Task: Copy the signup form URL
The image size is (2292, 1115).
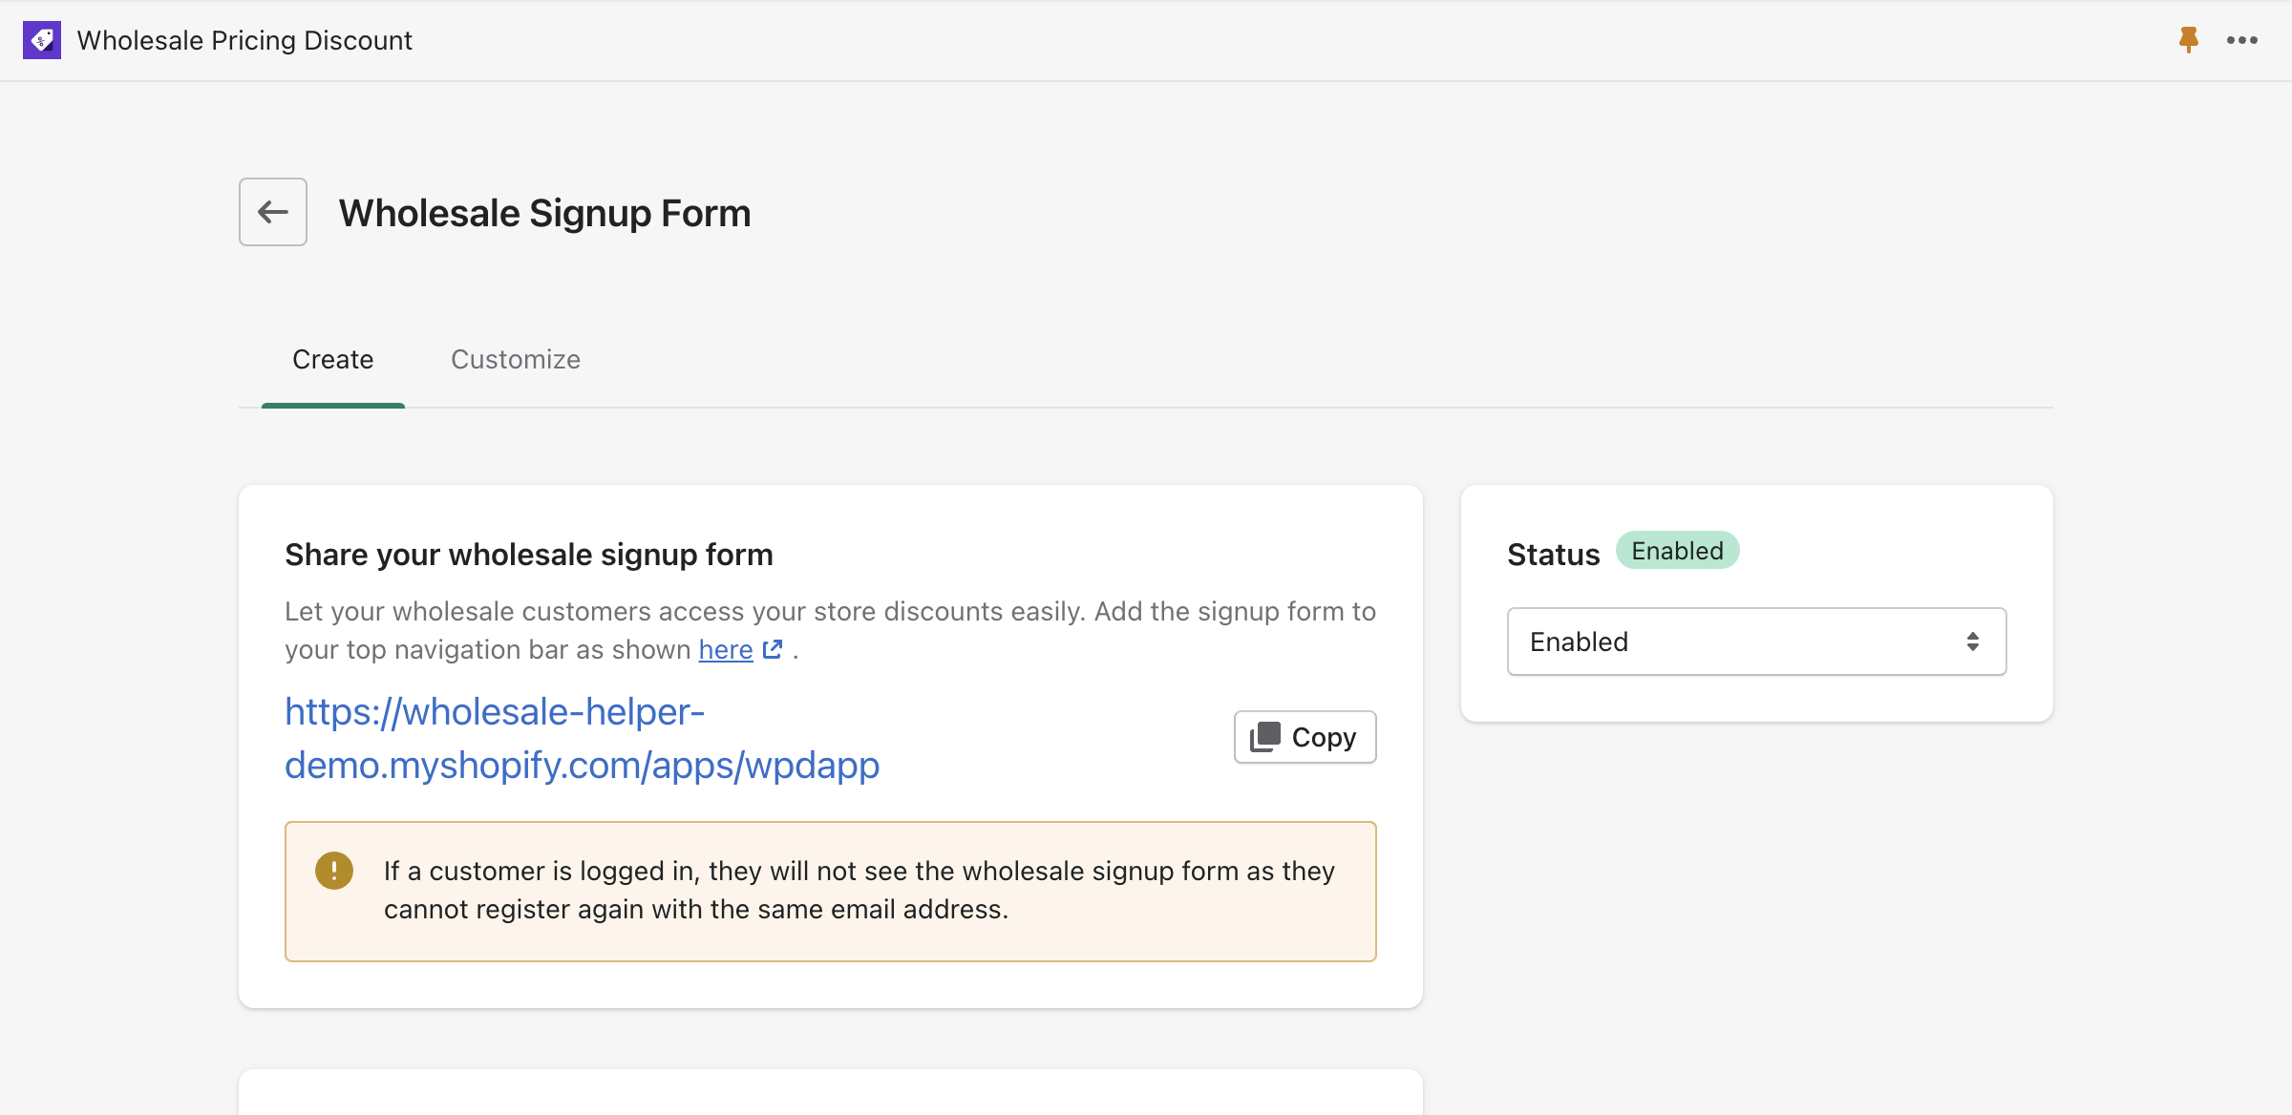Action: 1305,737
